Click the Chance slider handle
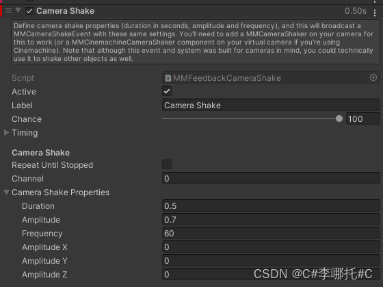This screenshot has width=383, height=287. pyautogui.click(x=339, y=118)
